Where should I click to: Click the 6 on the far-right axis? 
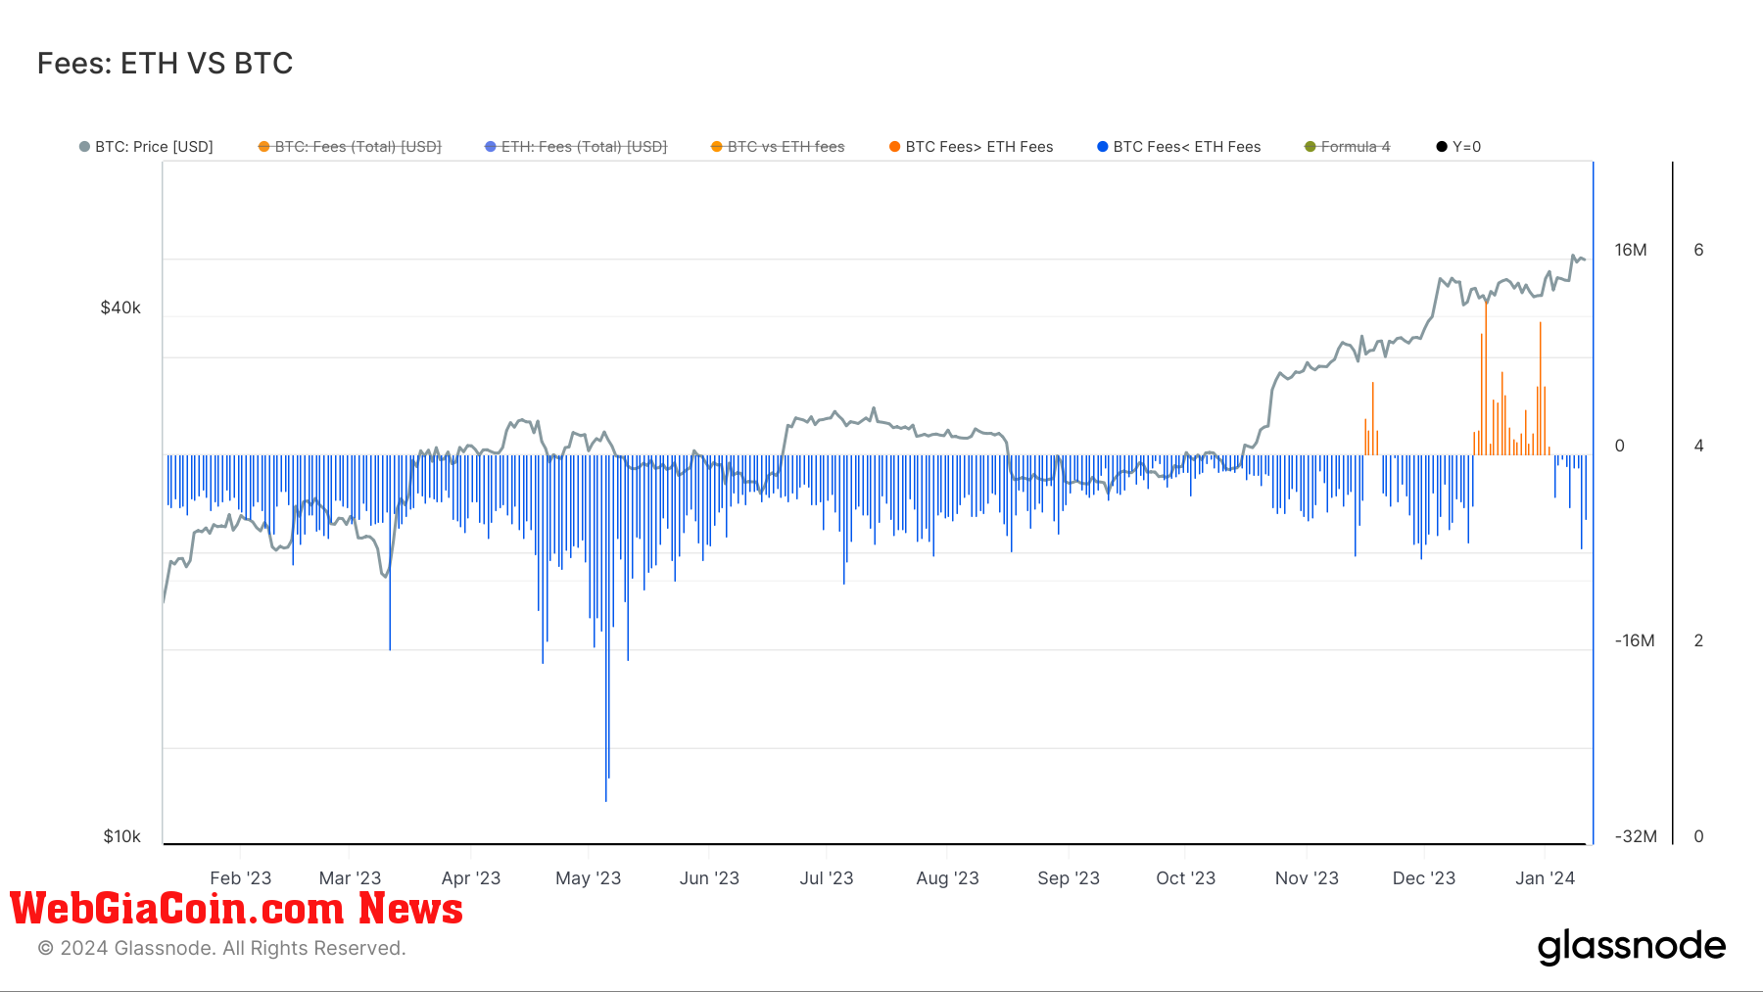1698,250
